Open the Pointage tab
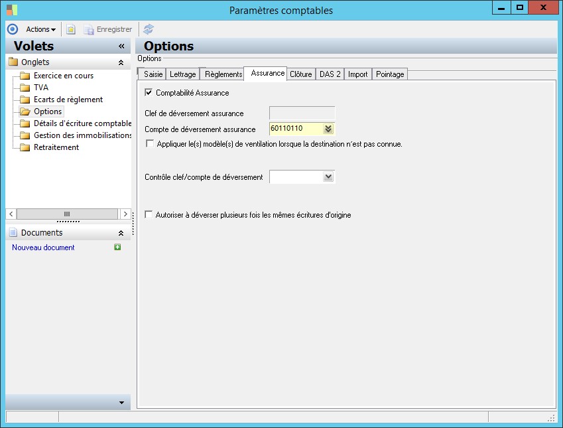The height and width of the screenshot is (428, 563). [390, 74]
